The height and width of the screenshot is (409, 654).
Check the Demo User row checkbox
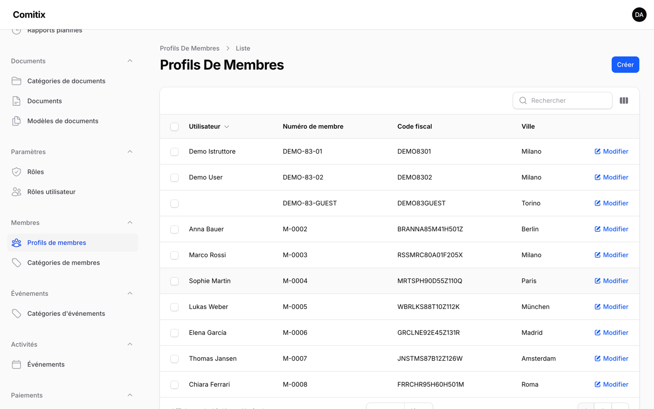[x=174, y=178]
